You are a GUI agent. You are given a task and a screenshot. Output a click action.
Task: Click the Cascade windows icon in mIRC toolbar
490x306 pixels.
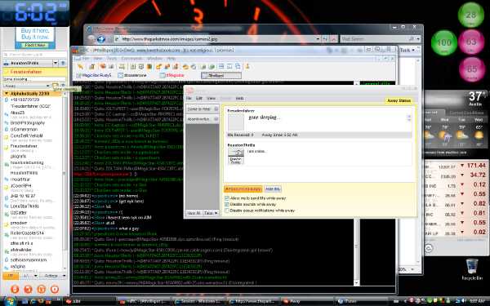pyautogui.click(x=238, y=66)
